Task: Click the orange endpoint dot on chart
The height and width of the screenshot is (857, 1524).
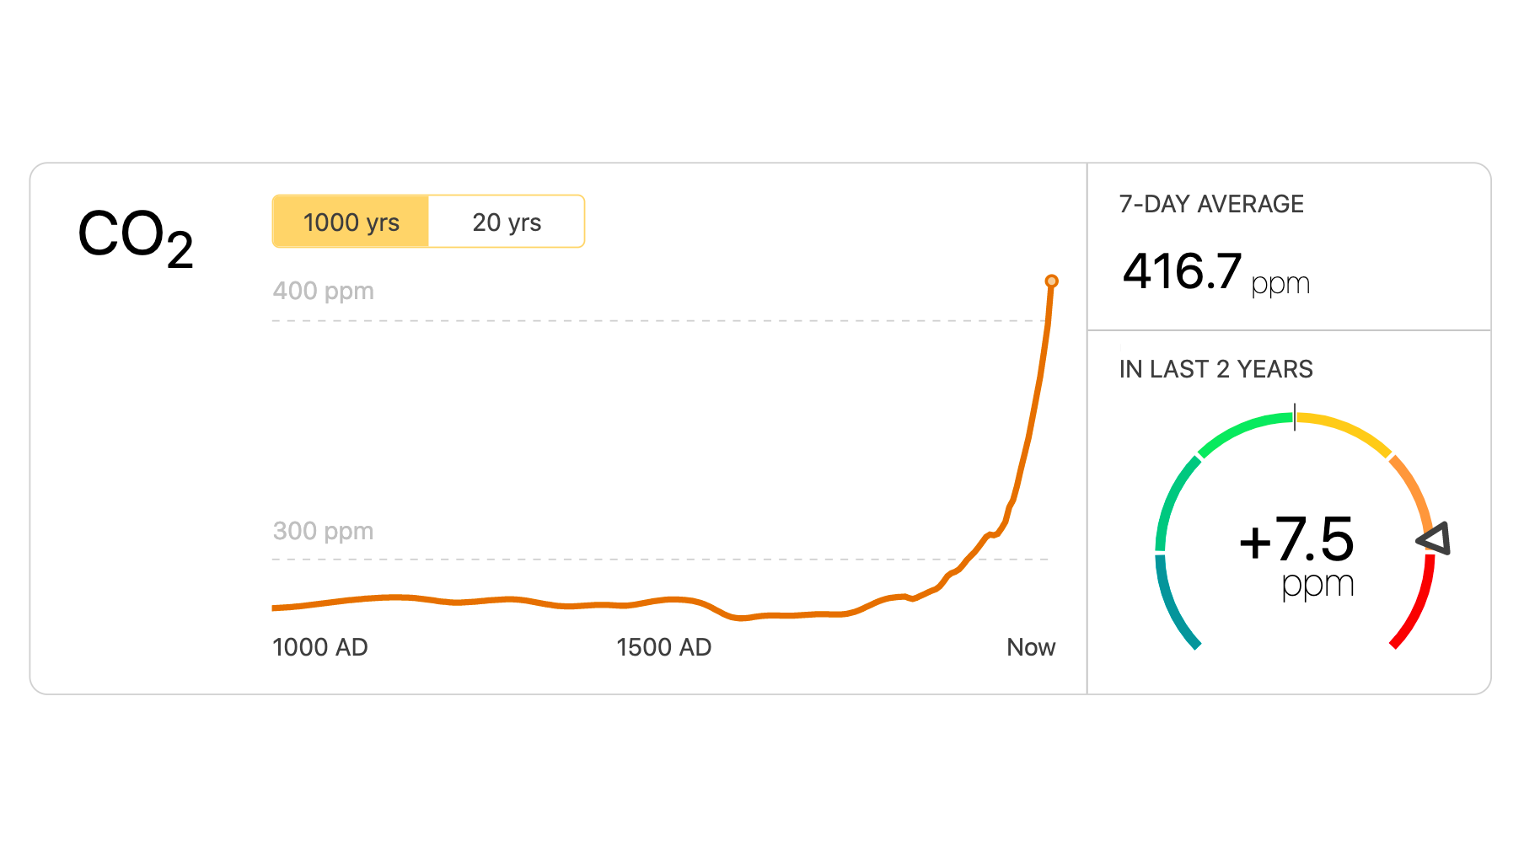Action: point(1051,281)
